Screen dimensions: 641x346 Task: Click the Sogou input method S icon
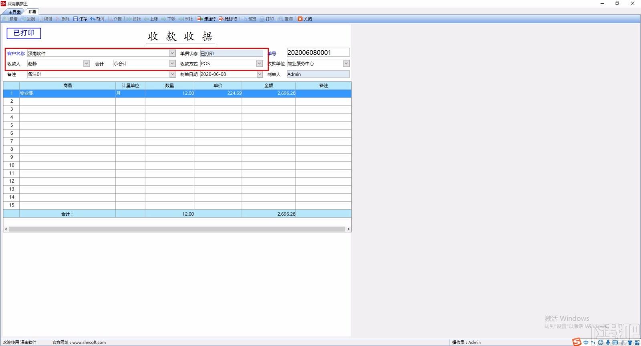click(x=576, y=342)
